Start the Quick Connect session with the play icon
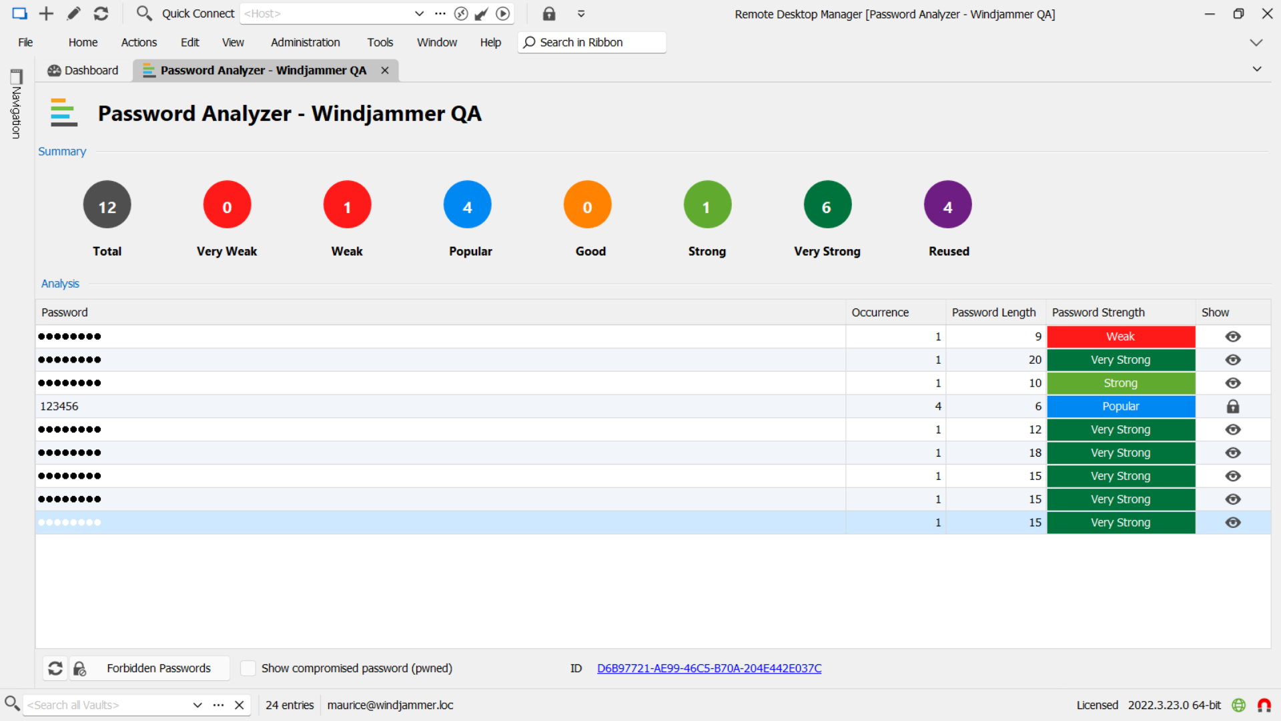 [x=502, y=13]
